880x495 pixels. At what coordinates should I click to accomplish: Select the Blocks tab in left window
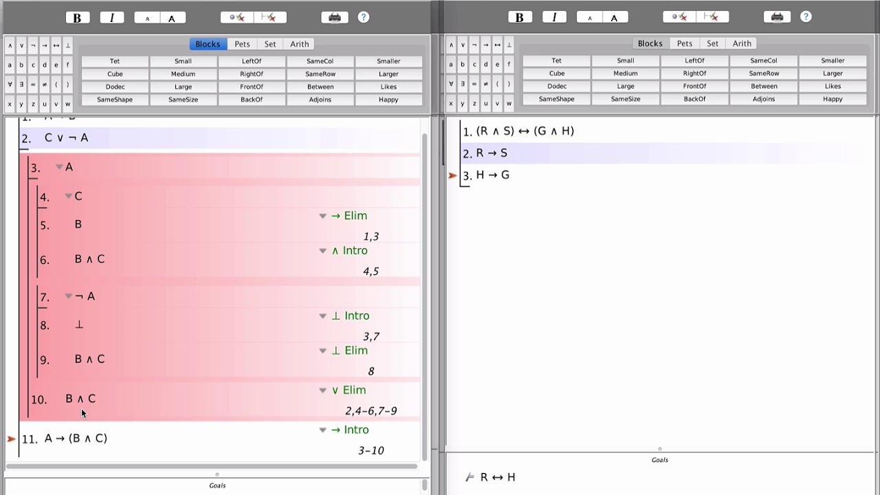tap(208, 44)
